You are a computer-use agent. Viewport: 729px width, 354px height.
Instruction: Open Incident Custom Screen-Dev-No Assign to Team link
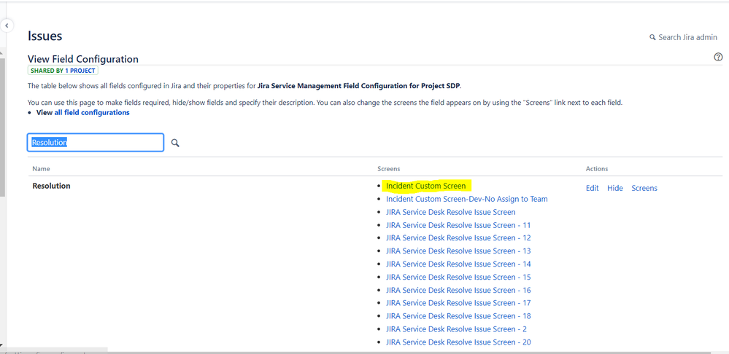[467, 199]
